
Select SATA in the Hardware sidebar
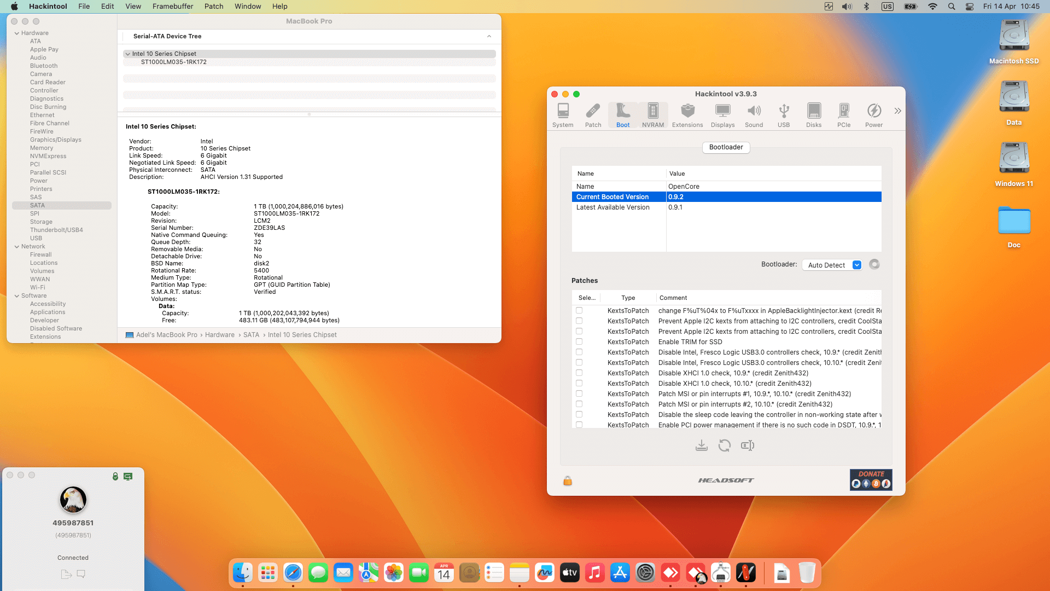pyautogui.click(x=37, y=205)
